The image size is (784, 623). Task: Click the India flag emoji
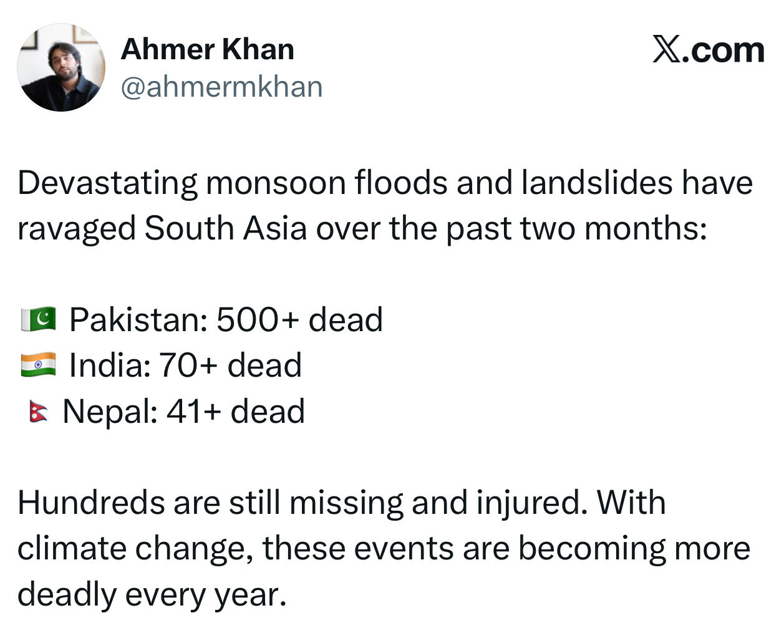38,365
